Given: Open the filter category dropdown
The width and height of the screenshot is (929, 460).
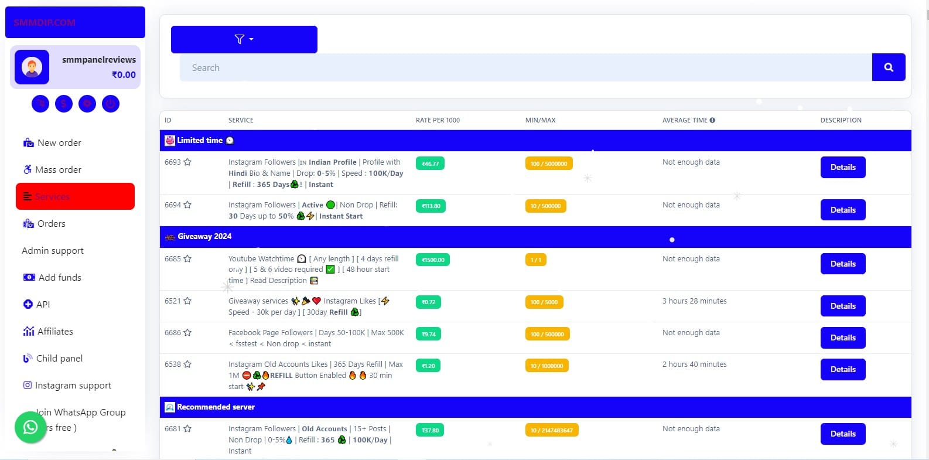Looking at the screenshot, I should click(x=244, y=39).
